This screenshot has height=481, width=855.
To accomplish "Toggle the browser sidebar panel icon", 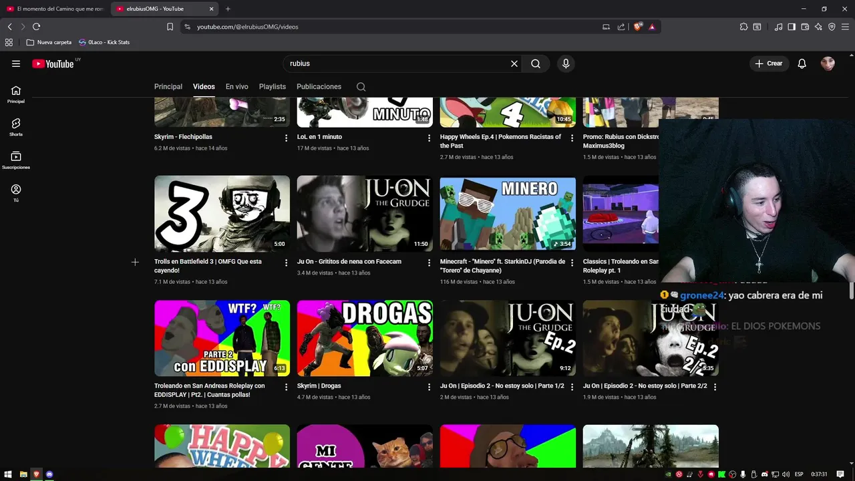I will click(792, 27).
